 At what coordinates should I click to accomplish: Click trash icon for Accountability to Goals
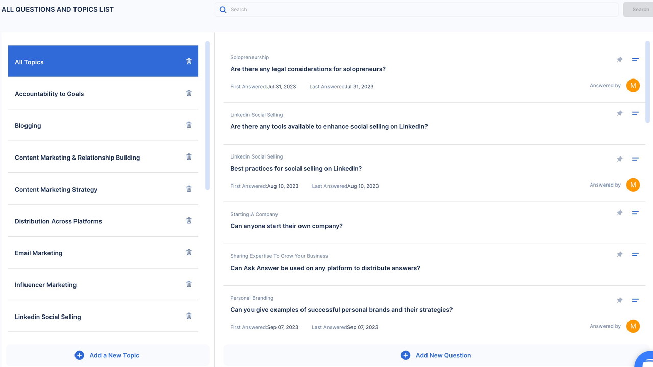click(189, 93)
